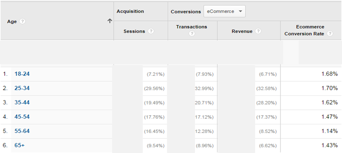
Task: Sort by the Revenue column header
Action: (242, 31)
